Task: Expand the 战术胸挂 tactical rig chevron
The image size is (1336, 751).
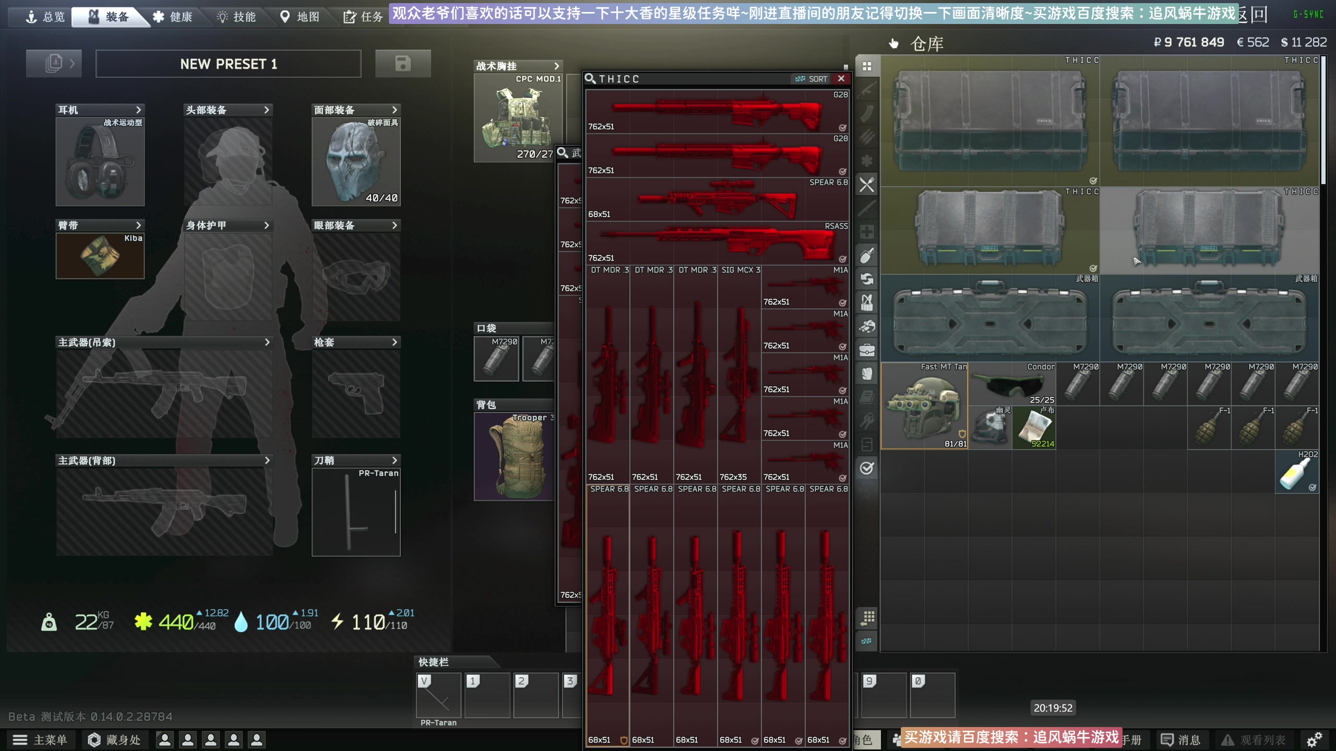Action: 556,66
